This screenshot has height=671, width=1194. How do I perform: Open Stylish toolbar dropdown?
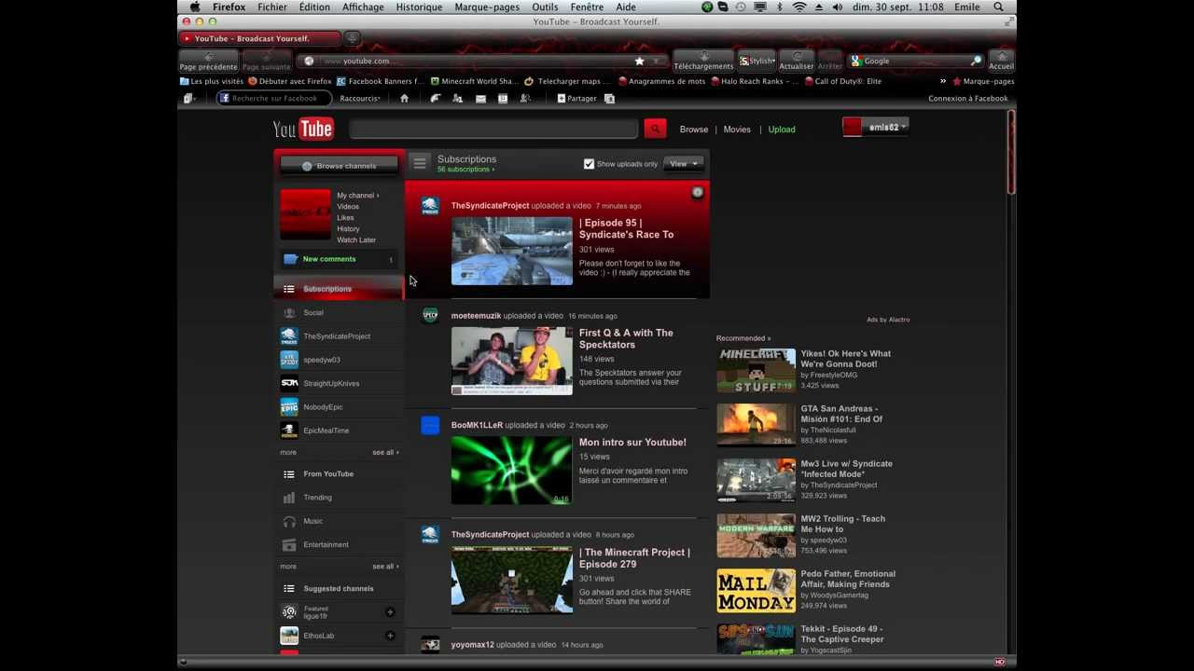click(x=757, y=62)
